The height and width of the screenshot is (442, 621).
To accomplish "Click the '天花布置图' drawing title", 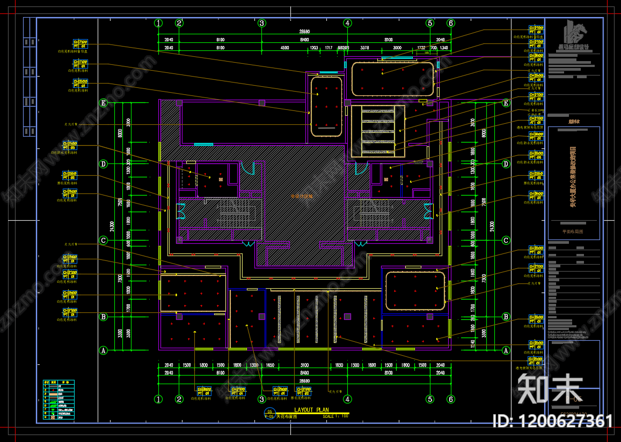I will click(x=286, y=416).
